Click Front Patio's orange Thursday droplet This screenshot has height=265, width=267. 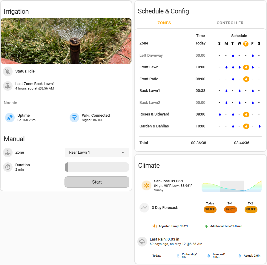click(x=246, y=79)
